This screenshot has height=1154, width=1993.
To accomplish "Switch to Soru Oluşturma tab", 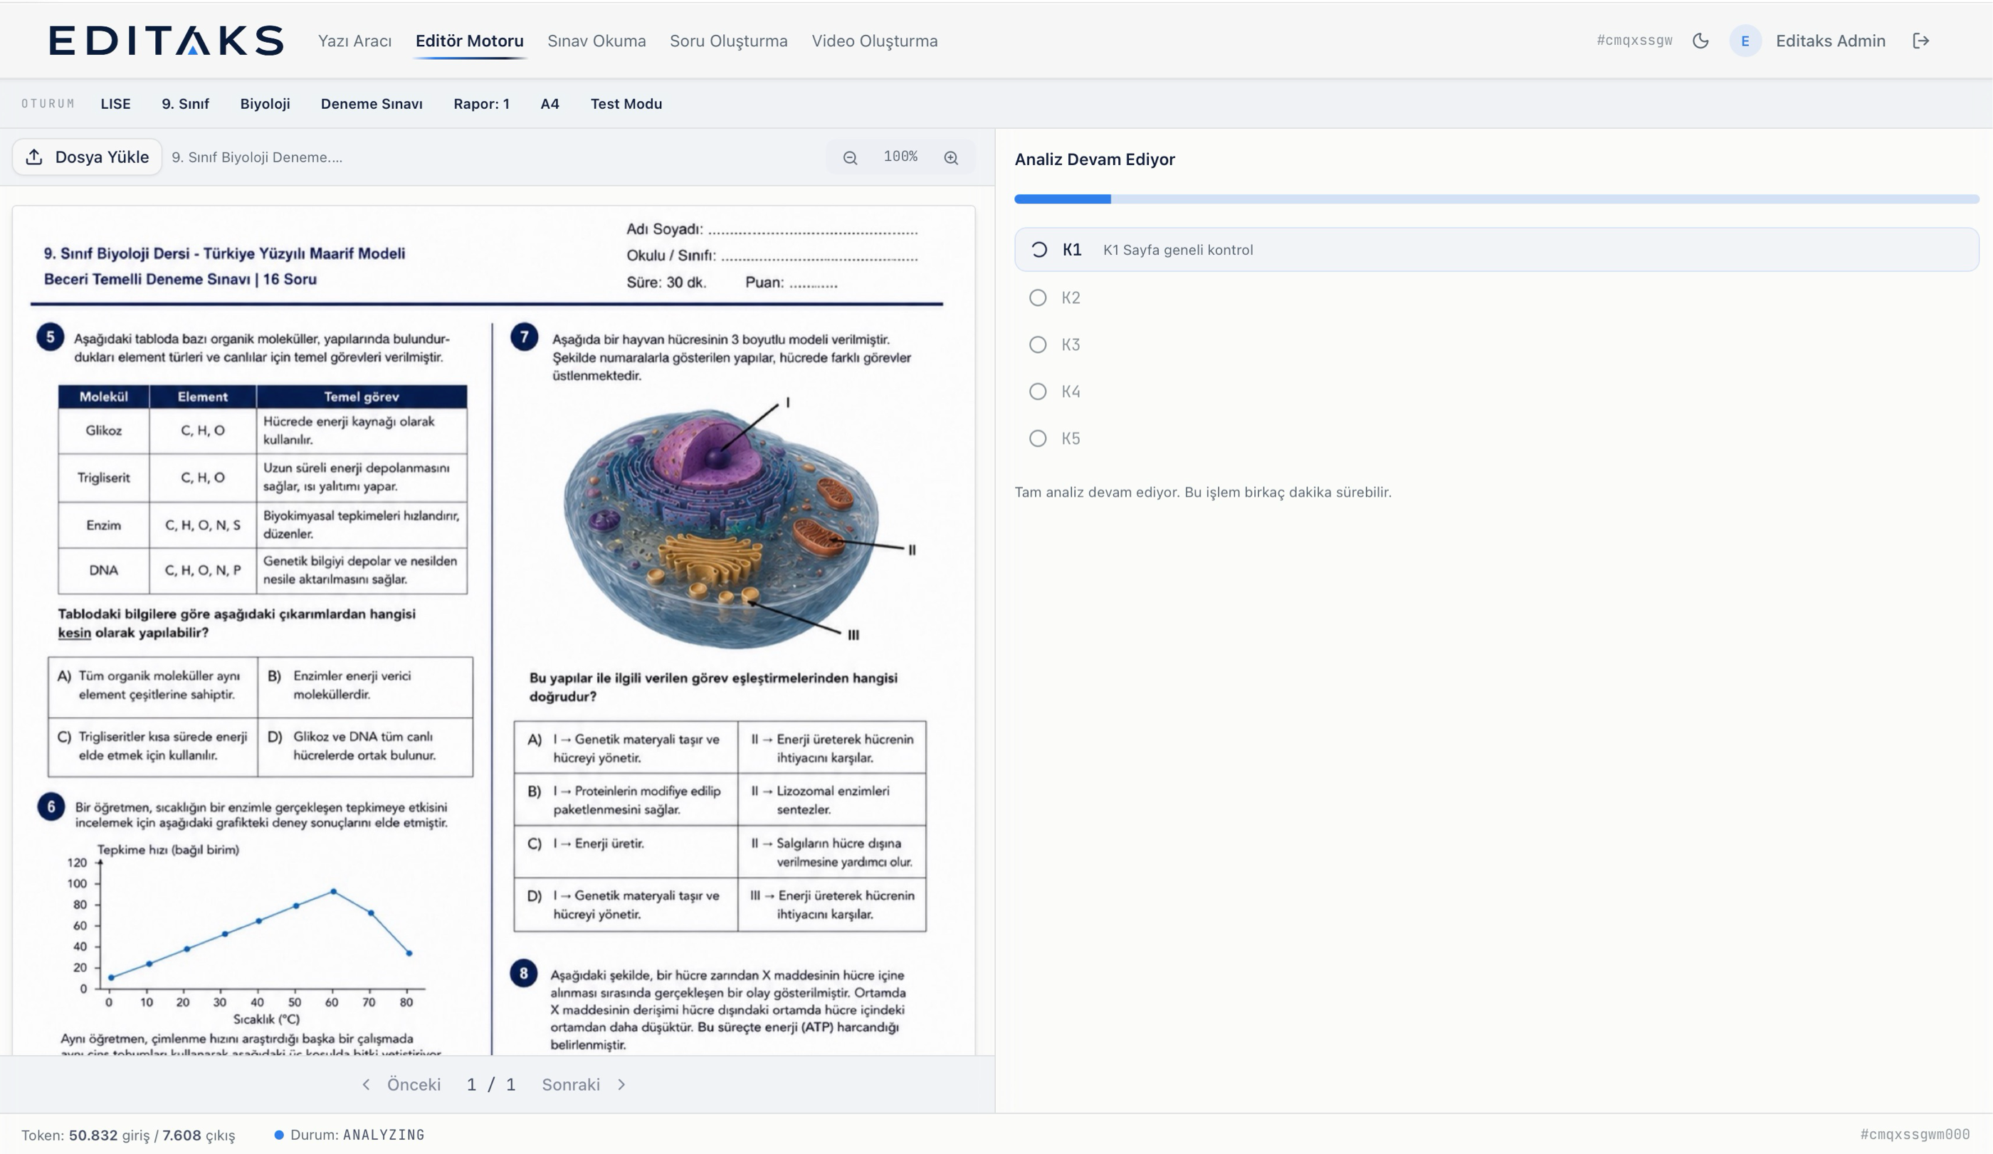I will pyautogui.click(x=728, y=41).
